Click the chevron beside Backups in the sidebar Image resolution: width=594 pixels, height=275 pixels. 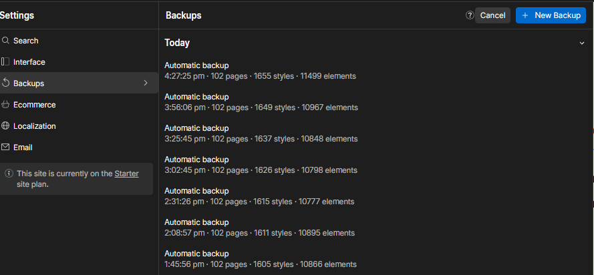tap(146, 83)
